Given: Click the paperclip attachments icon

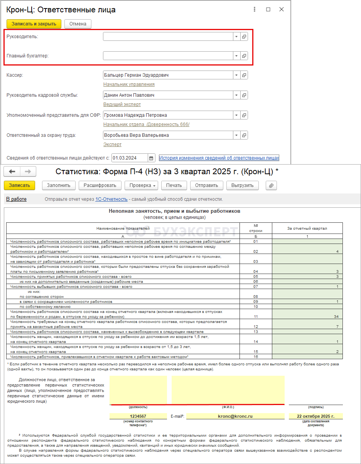Looking at the screenshot, I should [x=271, y=185].
